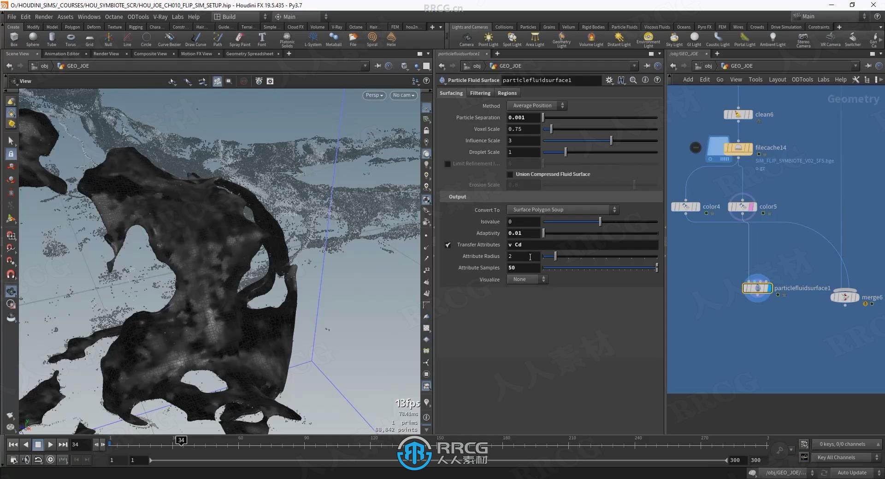The width and height of the screenshot is (885, 479).
Task: Pick the Spray Paint tool
Action: pyautogui.click(x=240, y=39)
